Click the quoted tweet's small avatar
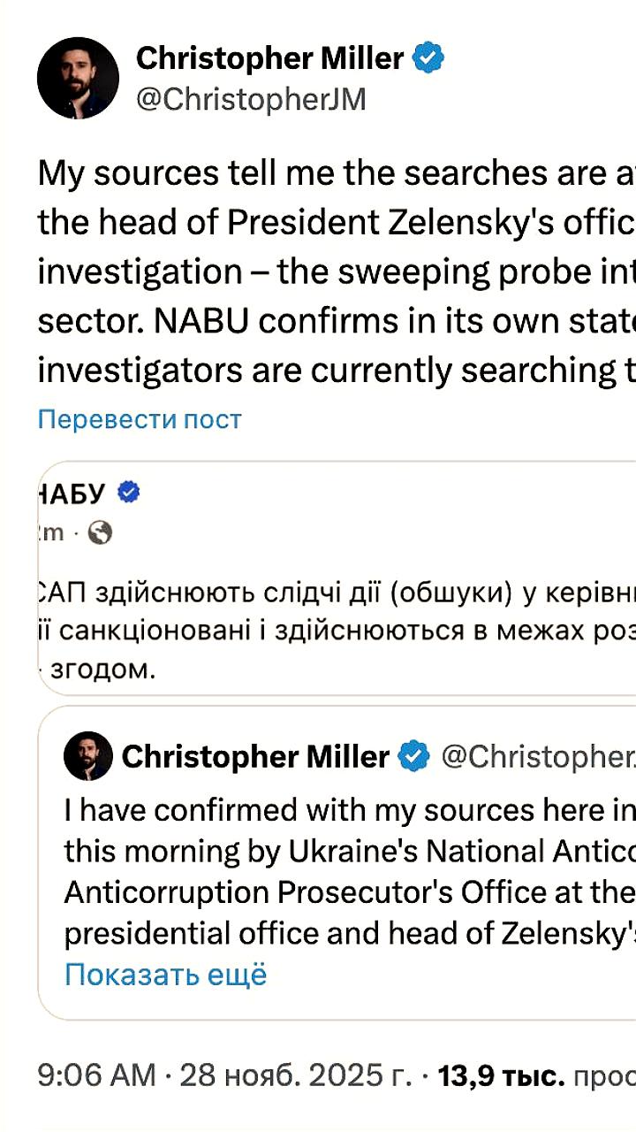The image size is (636, 1132). 88,756
